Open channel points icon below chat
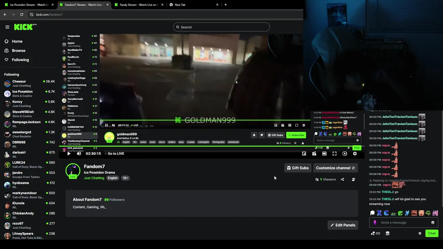 376,233
